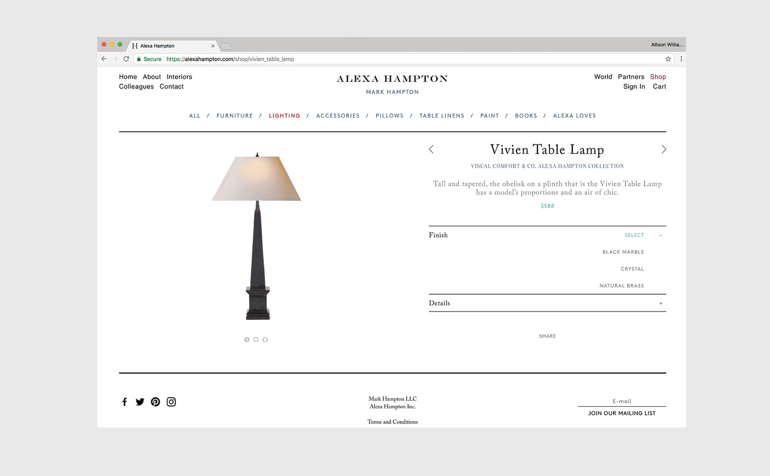Open the Pinterest icon in footer
The image size is (770, 476).
156,402
